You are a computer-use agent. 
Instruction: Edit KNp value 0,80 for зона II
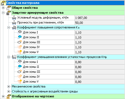tap(100, 67)
